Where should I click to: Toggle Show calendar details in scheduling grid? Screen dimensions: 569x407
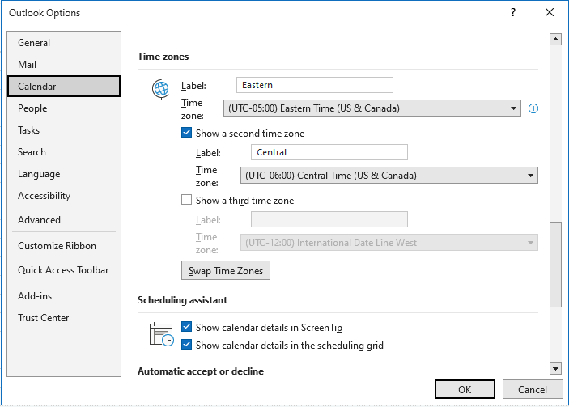(186, 344)
